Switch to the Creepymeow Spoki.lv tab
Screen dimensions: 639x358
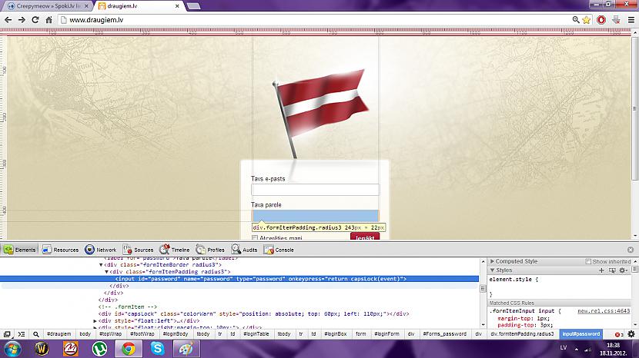[x=48, y=6]
